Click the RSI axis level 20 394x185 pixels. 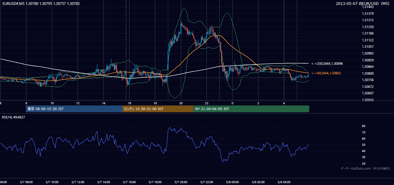364,163
